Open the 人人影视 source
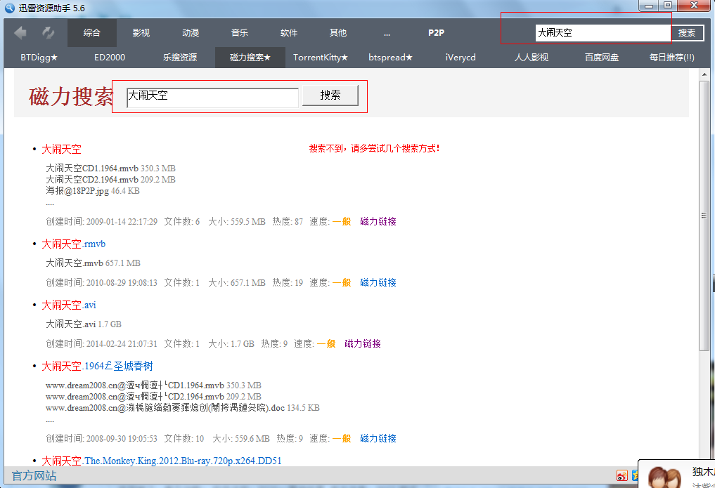 point(532,58)
